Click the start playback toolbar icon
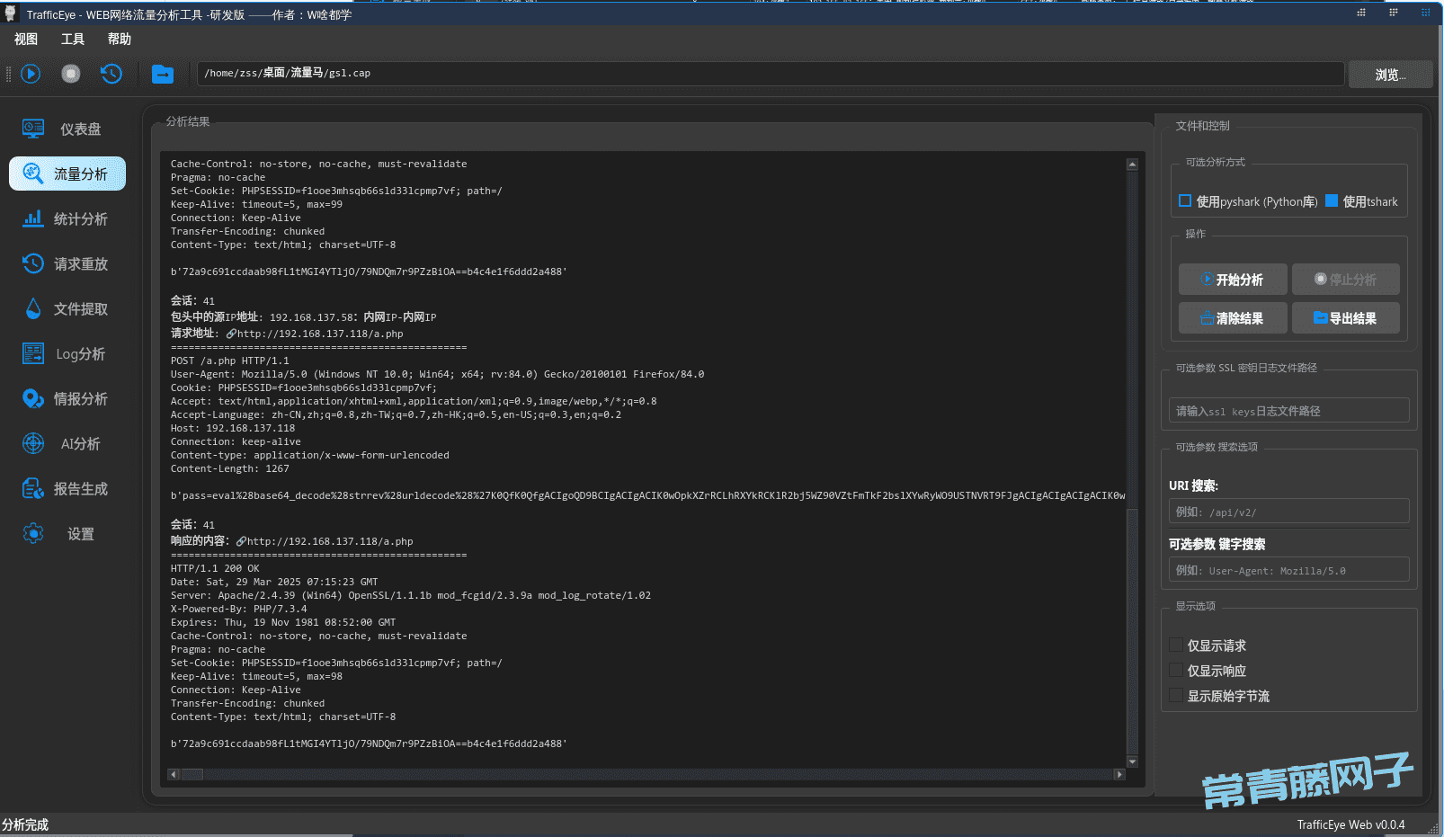The image size is (1444, 837). click(31, 74)
